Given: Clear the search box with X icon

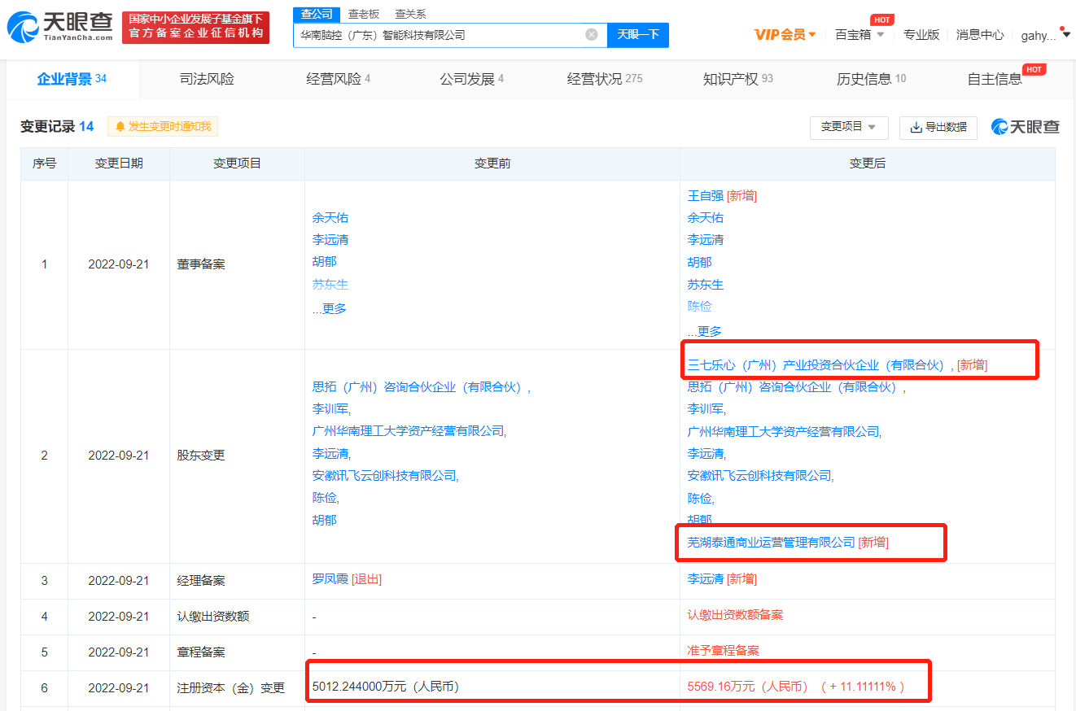Looking at the screenshot, I should (x=592, y=34).
